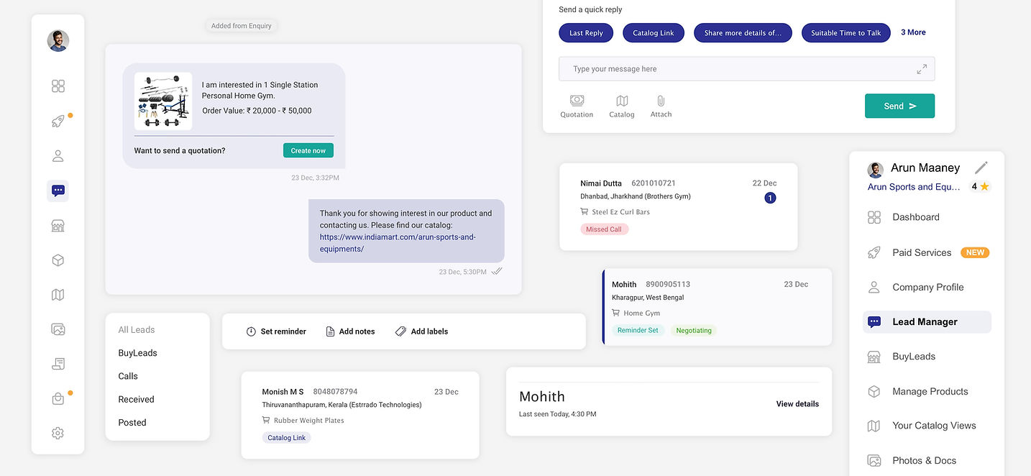The height and width of the screenshot is (476, 1031).
Task: Open the settings gear in collapsed sidebar
Action: (x=58, y=433)
